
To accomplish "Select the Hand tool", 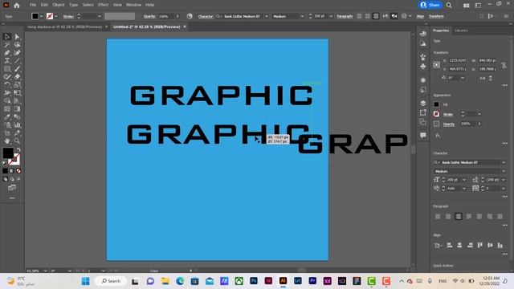I will pyautogui.click(x=7, y=141).
